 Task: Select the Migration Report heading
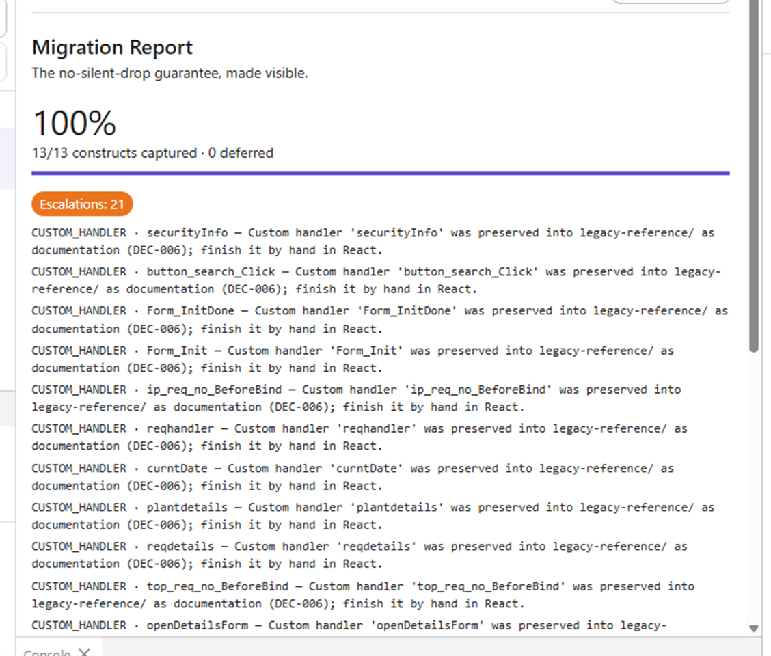tap(112, 48)
